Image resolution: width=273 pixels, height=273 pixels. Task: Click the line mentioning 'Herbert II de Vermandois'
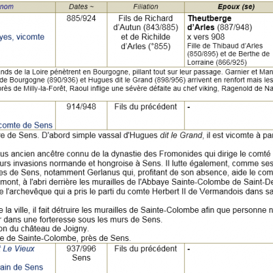[x=136, y=191]
